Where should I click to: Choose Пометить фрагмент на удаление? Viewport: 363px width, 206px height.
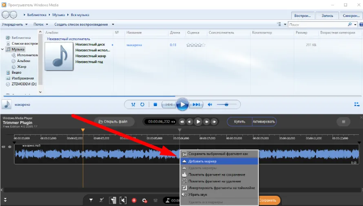219,181
